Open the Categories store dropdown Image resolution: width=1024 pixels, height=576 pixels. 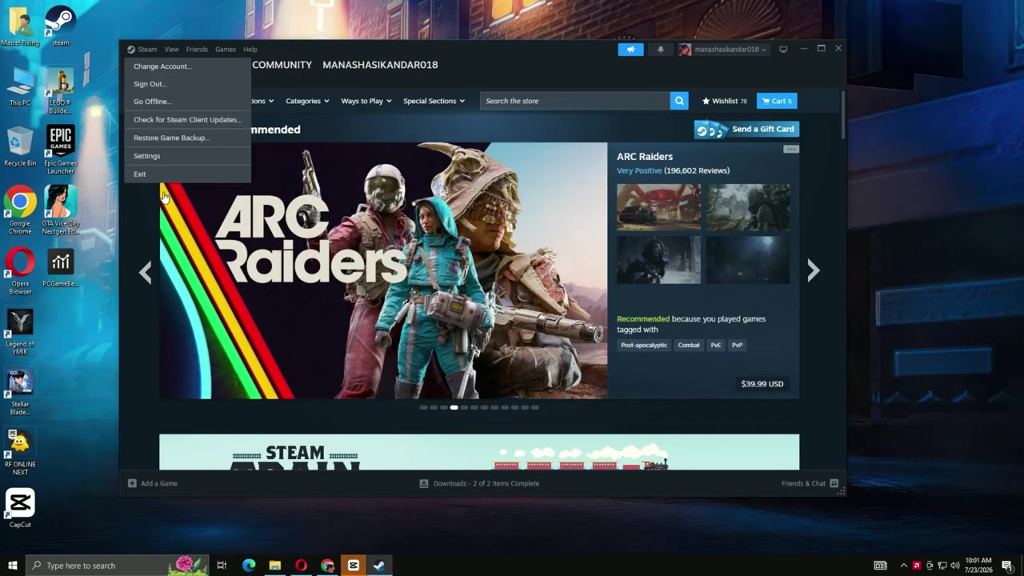(x=308, y=101)
